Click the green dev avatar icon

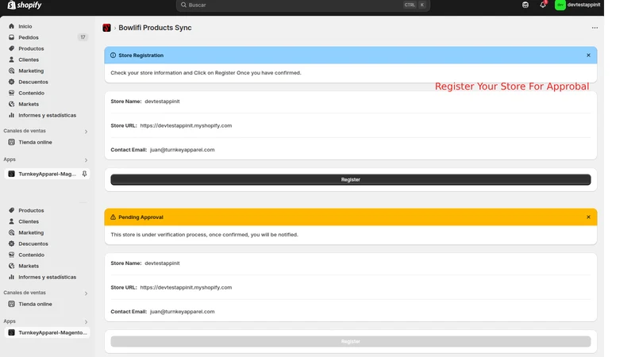560,5
